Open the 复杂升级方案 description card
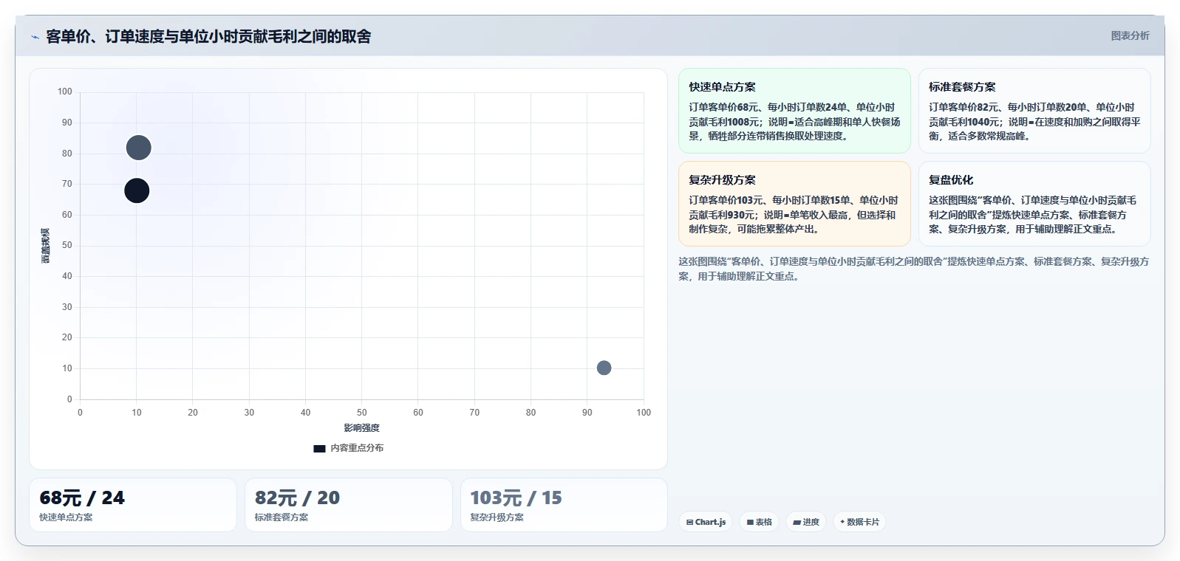 pos(794,204)
